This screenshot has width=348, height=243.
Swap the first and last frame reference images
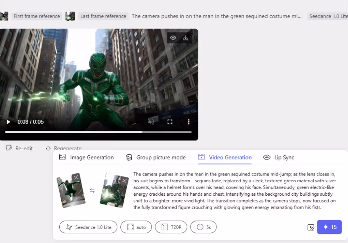click(x=92, y=190)
